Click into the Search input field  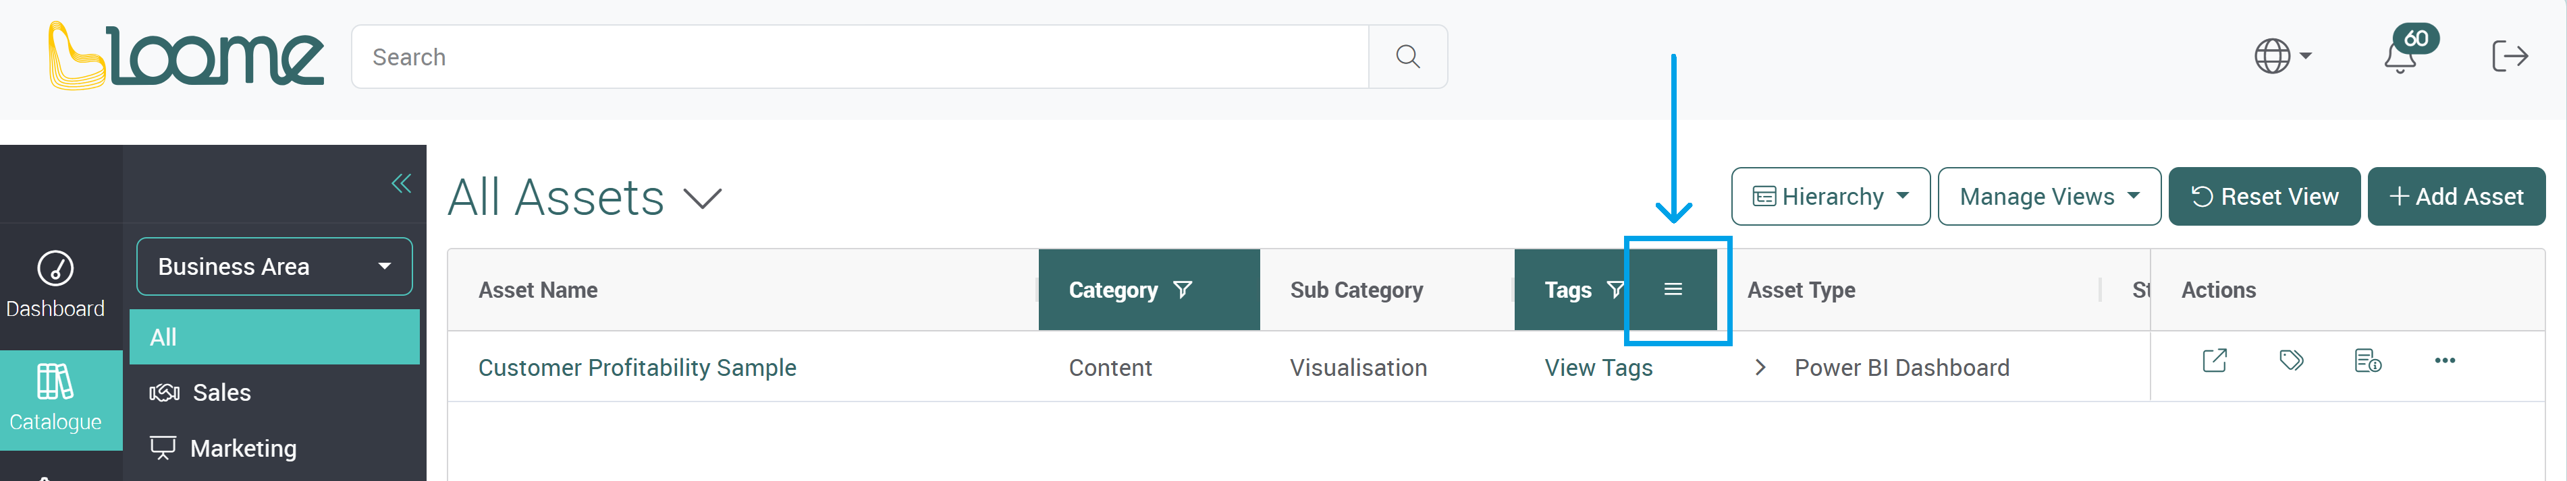(860, 57)
